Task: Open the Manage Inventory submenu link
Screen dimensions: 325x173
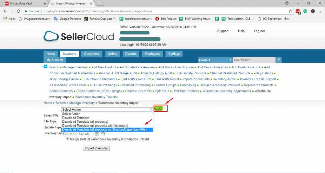Action: (75, 67)
